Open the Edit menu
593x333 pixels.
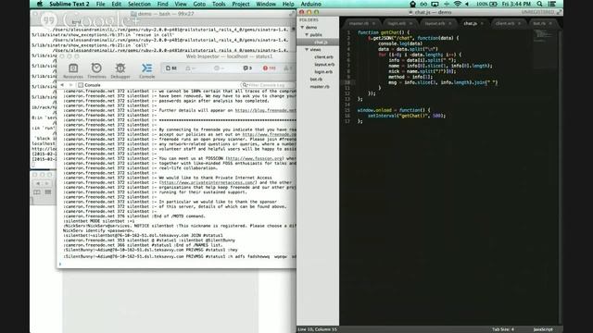[117, 4]
